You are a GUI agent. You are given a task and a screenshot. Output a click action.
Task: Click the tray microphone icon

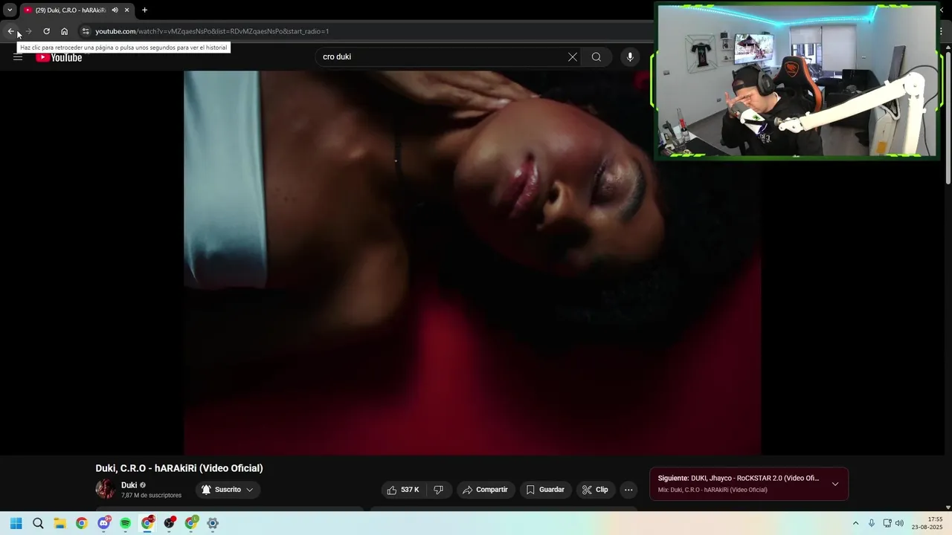[x=872, y=523]
